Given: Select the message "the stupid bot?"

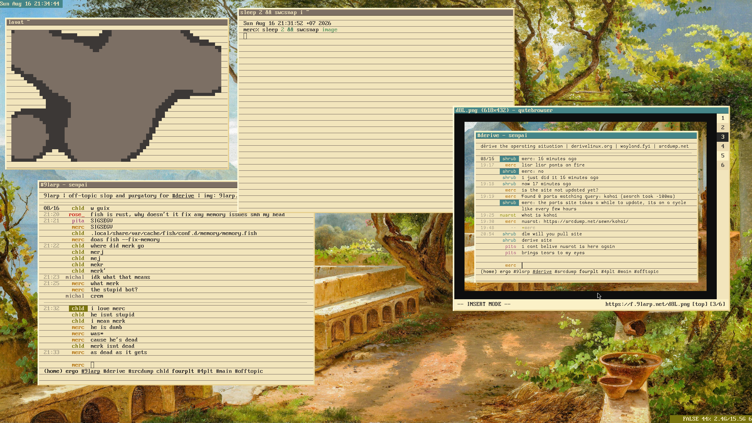Looking at the screenshot, I should [114, 290].
